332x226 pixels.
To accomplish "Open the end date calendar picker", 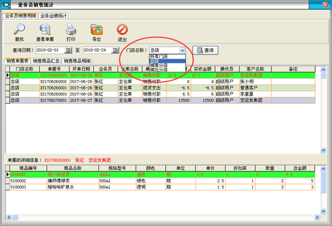I will click(115, 50).
